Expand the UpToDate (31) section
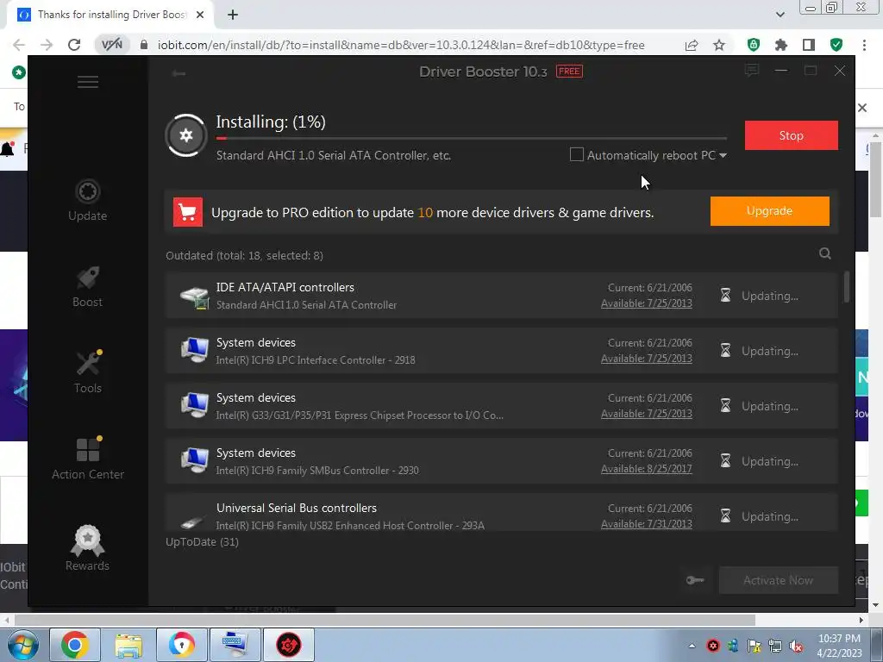 click(202, 542)
